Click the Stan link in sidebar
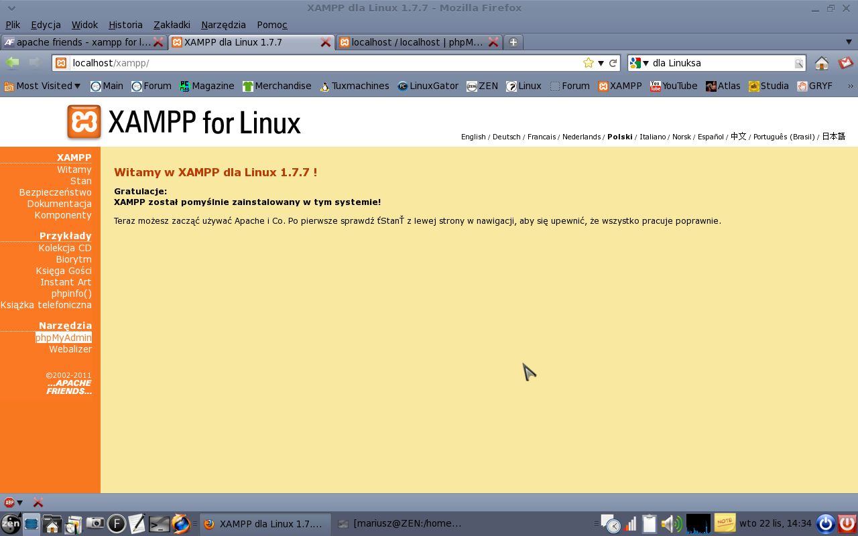858x536 pixels. coord(81,181)
